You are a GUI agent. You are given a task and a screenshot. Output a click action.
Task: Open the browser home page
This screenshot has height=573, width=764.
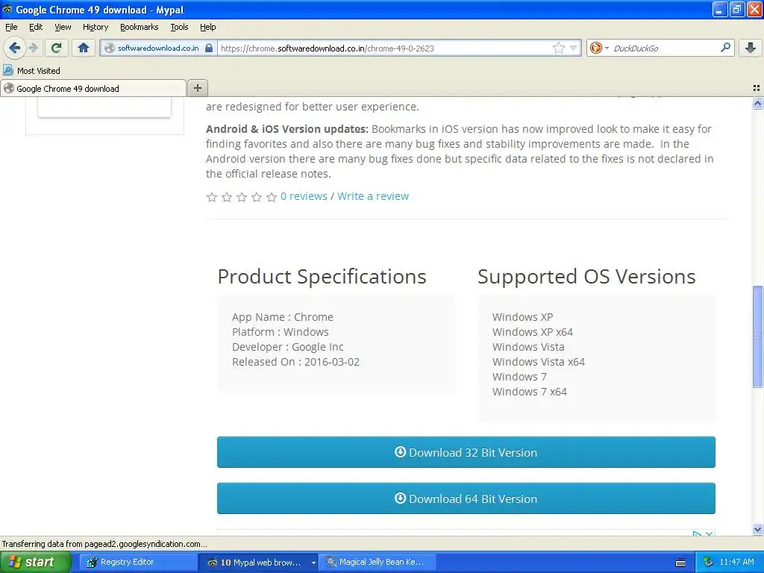coord(84,48)
